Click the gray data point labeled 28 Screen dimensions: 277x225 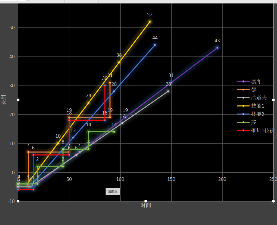168,91
